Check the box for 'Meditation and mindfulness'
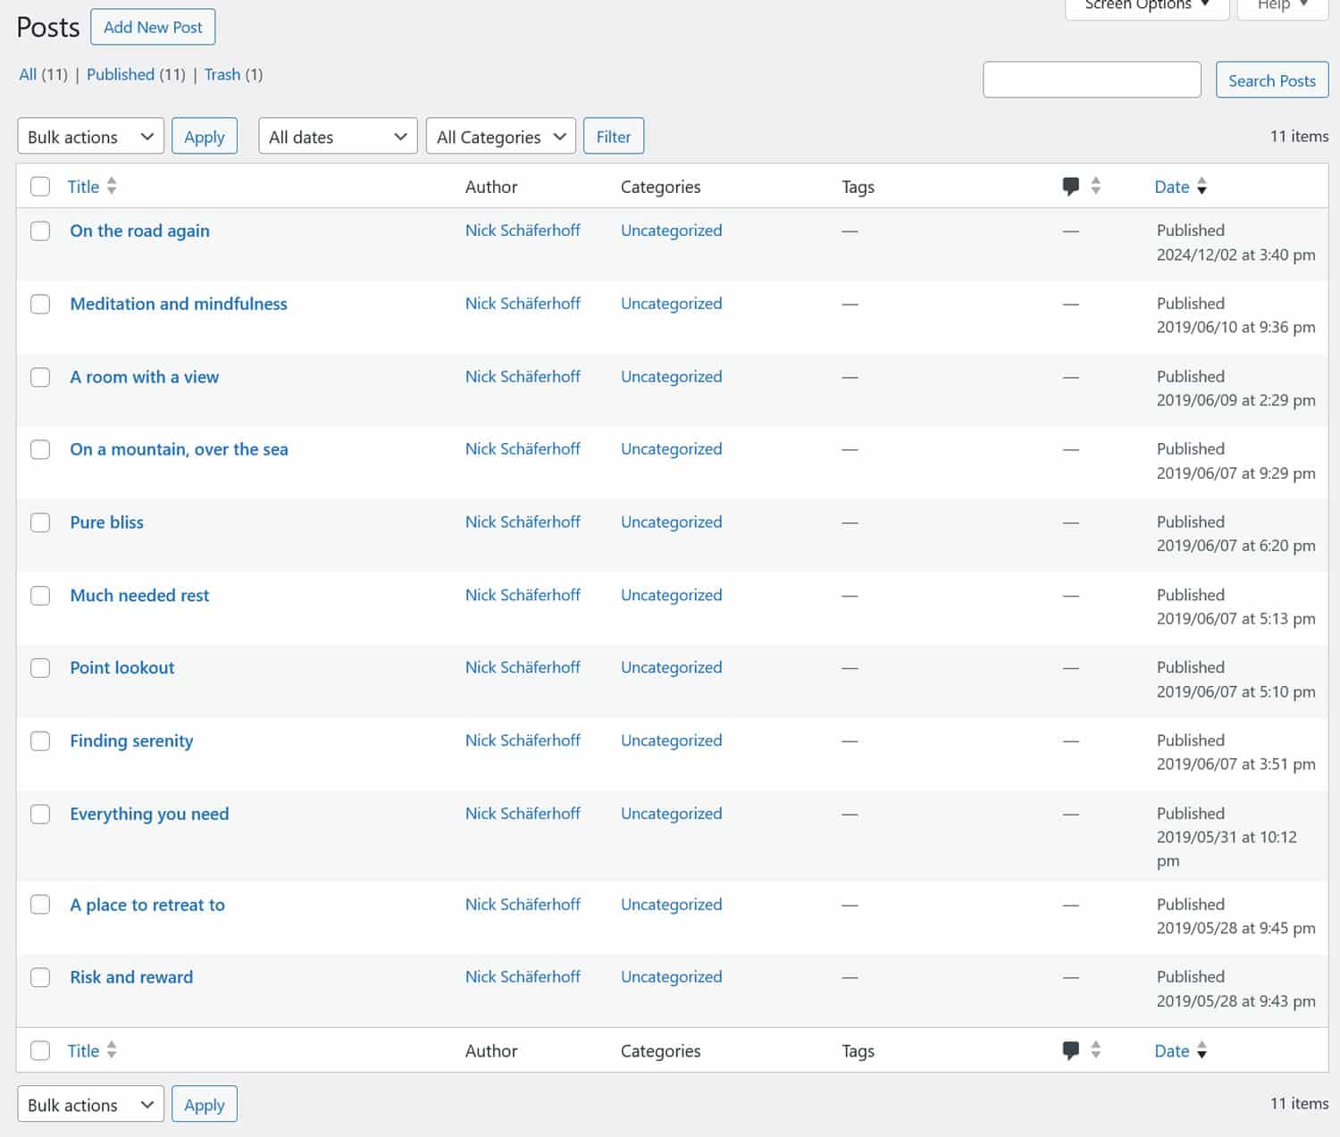The width and height of the screenshot is (1340, 1137). click(40, 304)
